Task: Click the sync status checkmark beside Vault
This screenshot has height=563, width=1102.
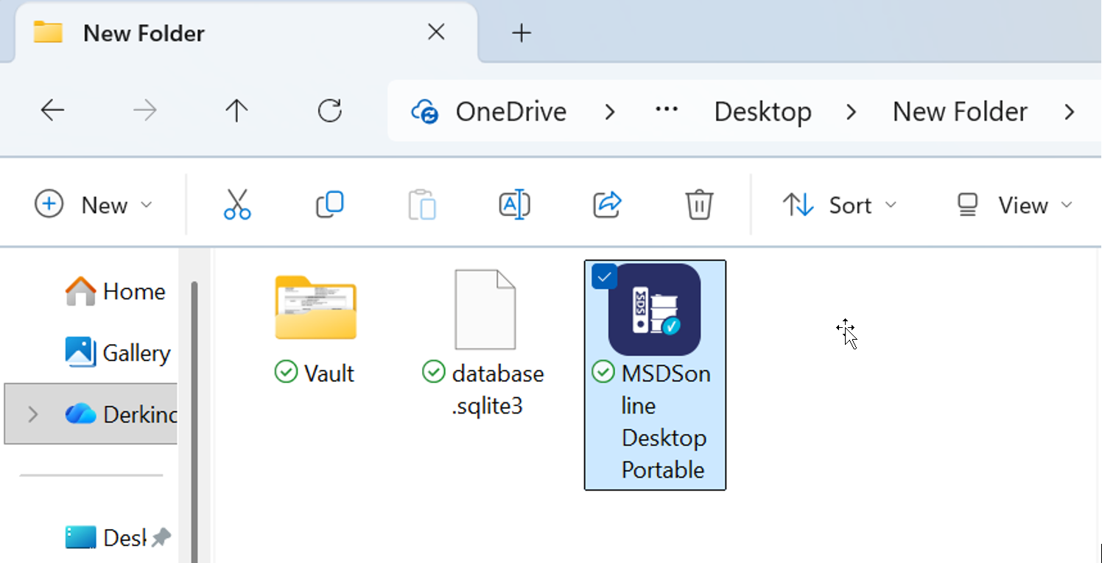Action: click(286, 373)
